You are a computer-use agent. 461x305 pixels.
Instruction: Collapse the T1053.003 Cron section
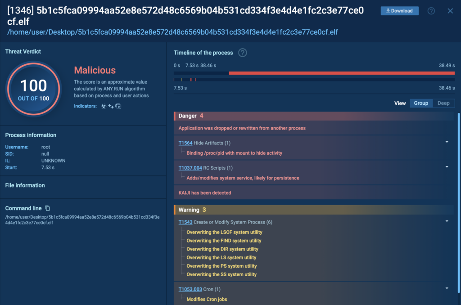point(447,288)
